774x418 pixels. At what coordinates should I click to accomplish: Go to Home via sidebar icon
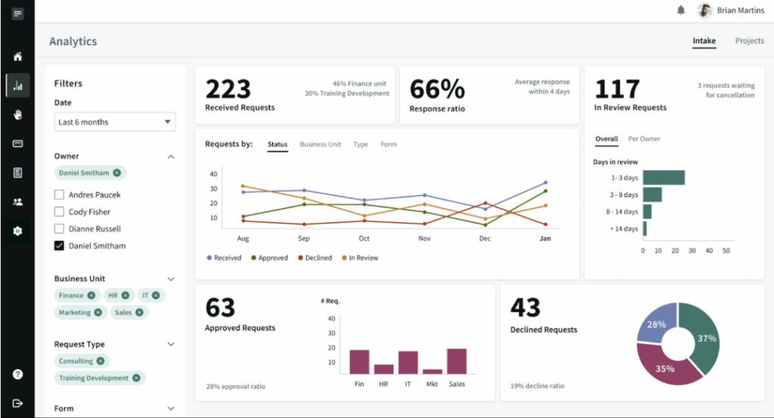pos(17,57)
